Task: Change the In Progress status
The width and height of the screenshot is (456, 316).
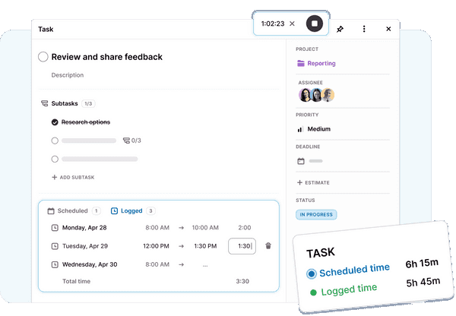Action: click(316, 214)
